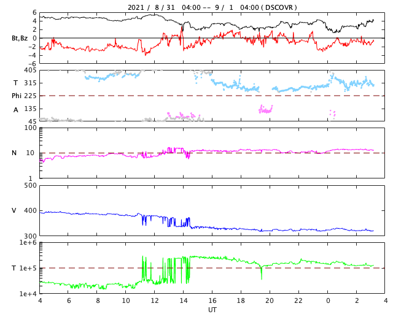
Task: Select the '22' hour label on UT axis
Action: pos(298,301)
